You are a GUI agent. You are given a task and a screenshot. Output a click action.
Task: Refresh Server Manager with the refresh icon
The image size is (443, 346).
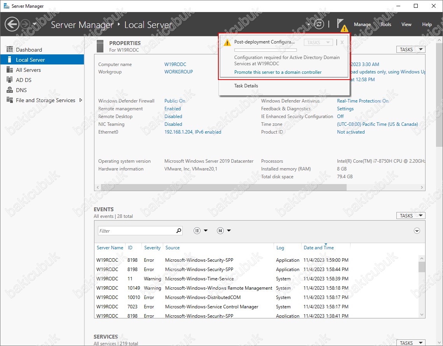(x=319, y=24)
